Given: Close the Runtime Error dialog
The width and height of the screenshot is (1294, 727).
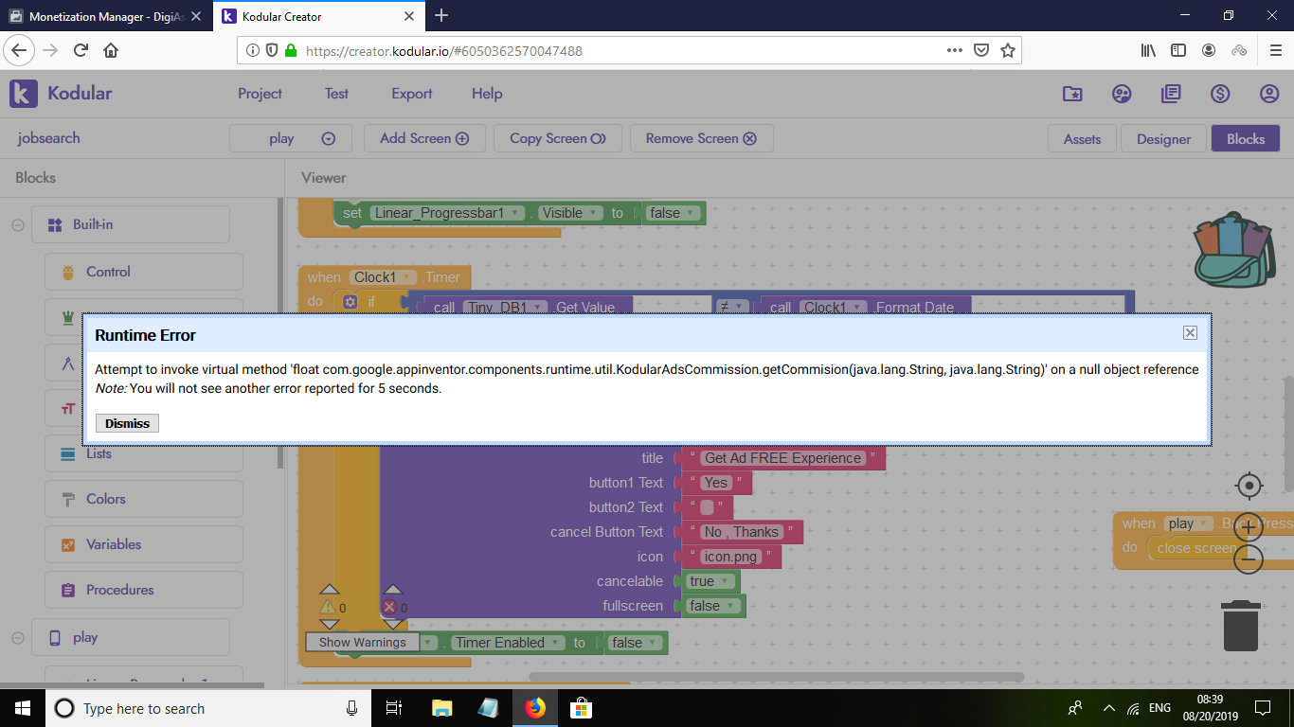Looking at the screenshot, I should pos(1191,332).
